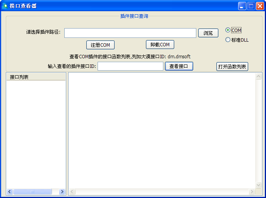Image resolution: width=266 pixels, height=198 pixels.
Task: Click the interface list scroll right arrow
Action: coord(62,192)
